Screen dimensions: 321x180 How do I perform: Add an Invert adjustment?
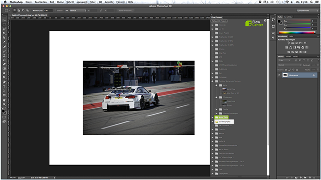[x=289, y=52]
